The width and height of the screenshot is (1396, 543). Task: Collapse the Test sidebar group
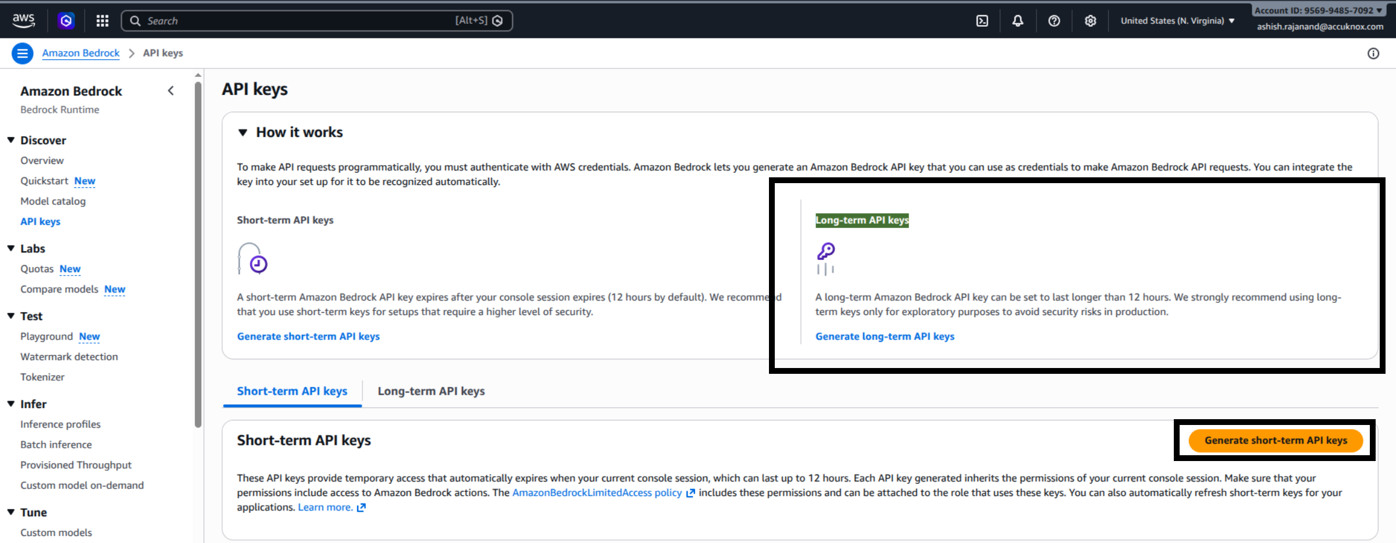[x=11, y=316]
